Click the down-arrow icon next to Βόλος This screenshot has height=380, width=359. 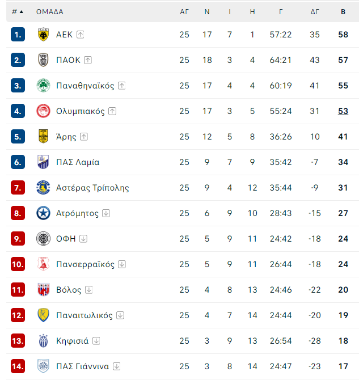pyautogui.click(x=89, y=290)
